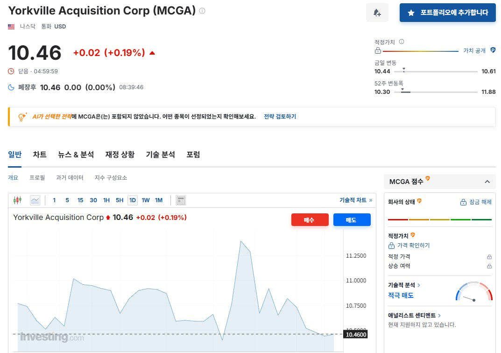Switch to the 재정 상황 tab
501x353 pixels.
pos(120,154)
